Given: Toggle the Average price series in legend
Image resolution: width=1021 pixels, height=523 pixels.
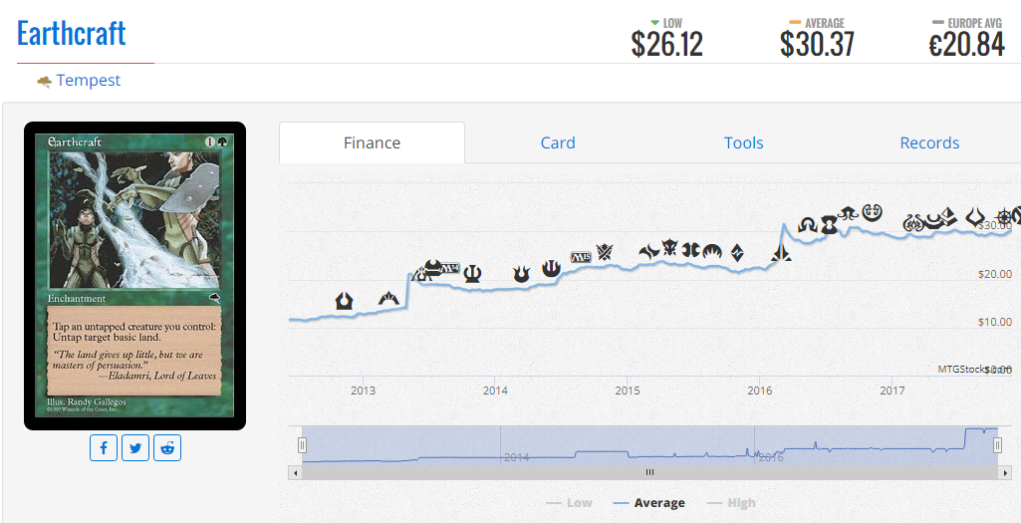Looking at the screenshot, I should click(x=649, y=503).
